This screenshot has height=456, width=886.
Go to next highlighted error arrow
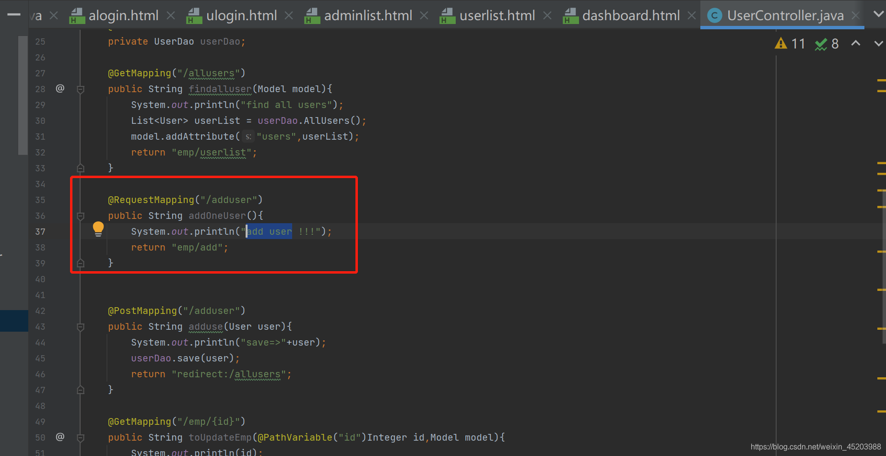click(878, 43)
